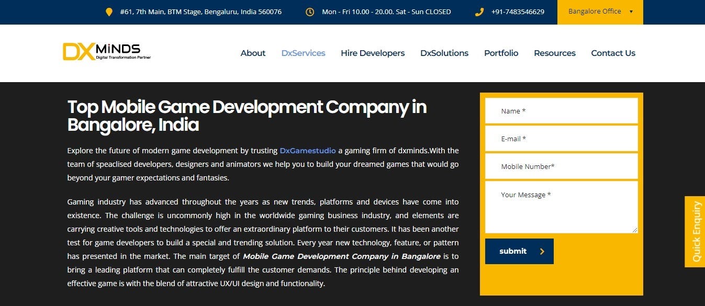Focus the Name input field

tap(561, 111)
